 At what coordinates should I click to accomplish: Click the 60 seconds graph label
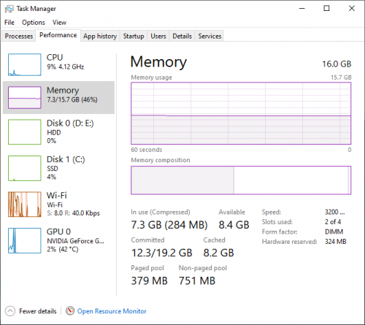point(147,150)
